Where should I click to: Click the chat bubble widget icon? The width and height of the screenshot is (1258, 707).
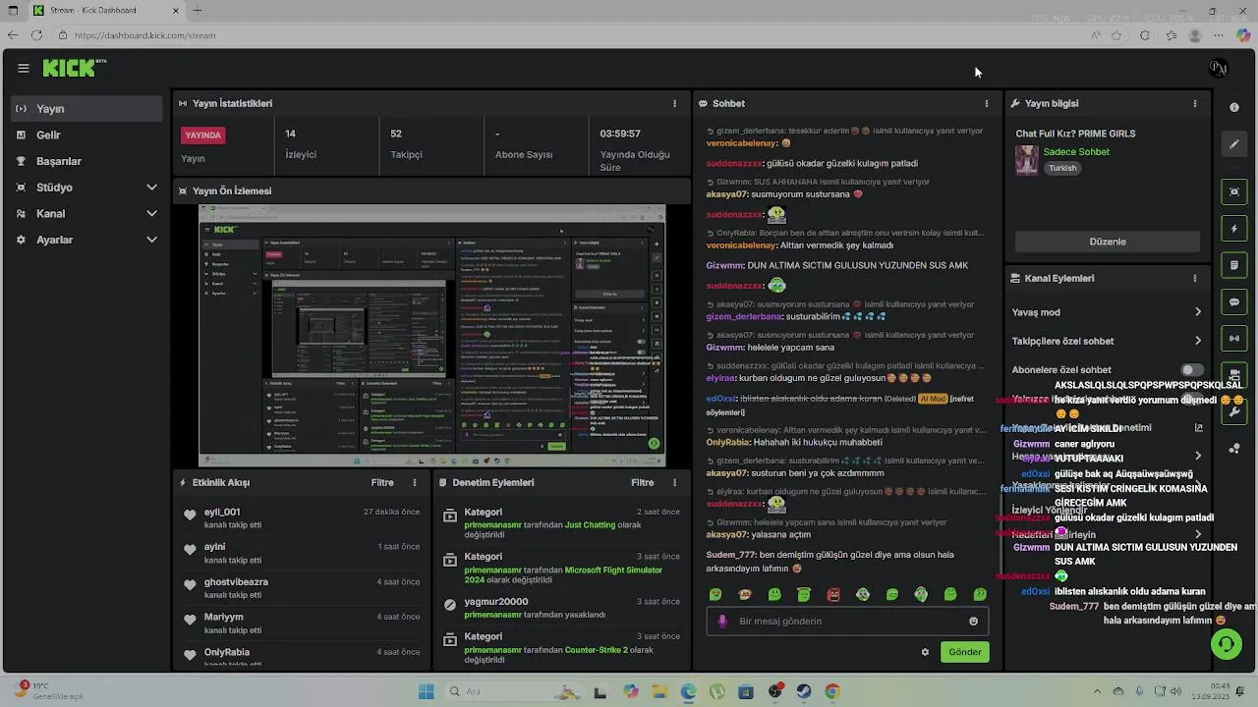click(1234, 302)
